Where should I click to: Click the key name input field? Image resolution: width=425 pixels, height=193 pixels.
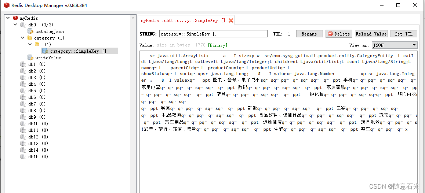tap(213, 34)
